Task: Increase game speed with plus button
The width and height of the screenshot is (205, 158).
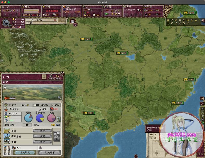Action: pos(59,20)
